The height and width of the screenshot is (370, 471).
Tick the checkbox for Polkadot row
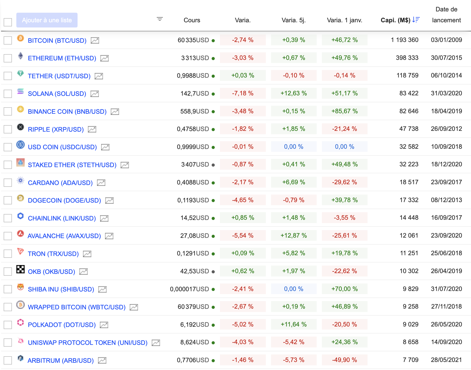pyautogui.click(x=8, y=325)
